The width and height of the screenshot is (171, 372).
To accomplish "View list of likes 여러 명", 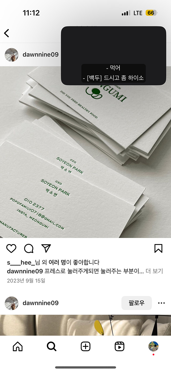I will [x=57, y=262].
